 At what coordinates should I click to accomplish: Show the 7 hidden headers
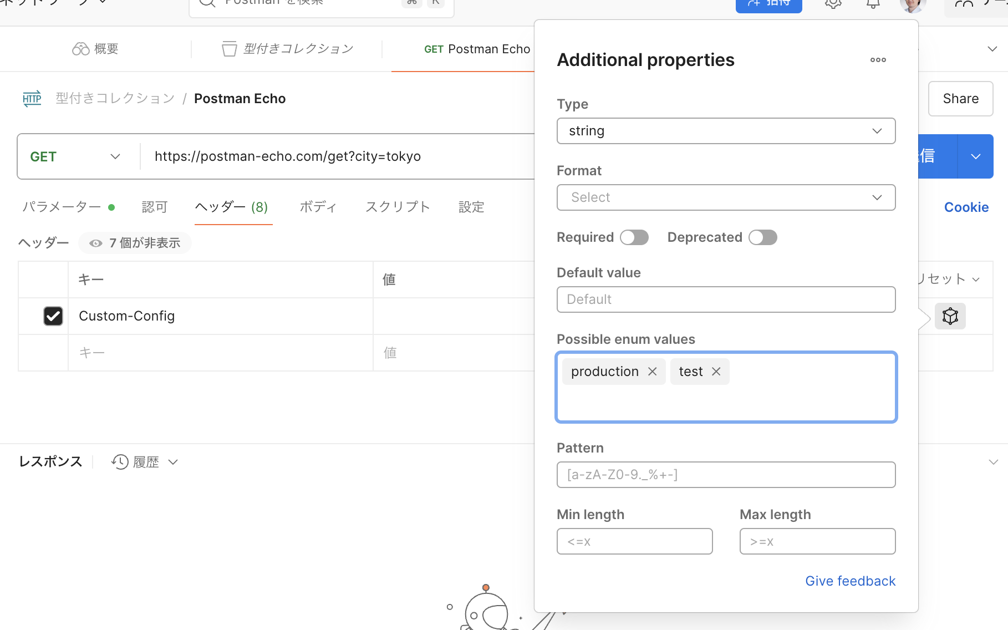[135, 243]
